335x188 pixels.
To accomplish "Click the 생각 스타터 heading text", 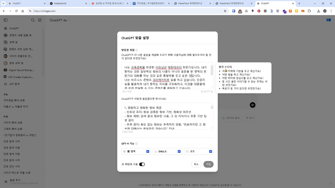I will pyautogui.click(x=225, y=67).
